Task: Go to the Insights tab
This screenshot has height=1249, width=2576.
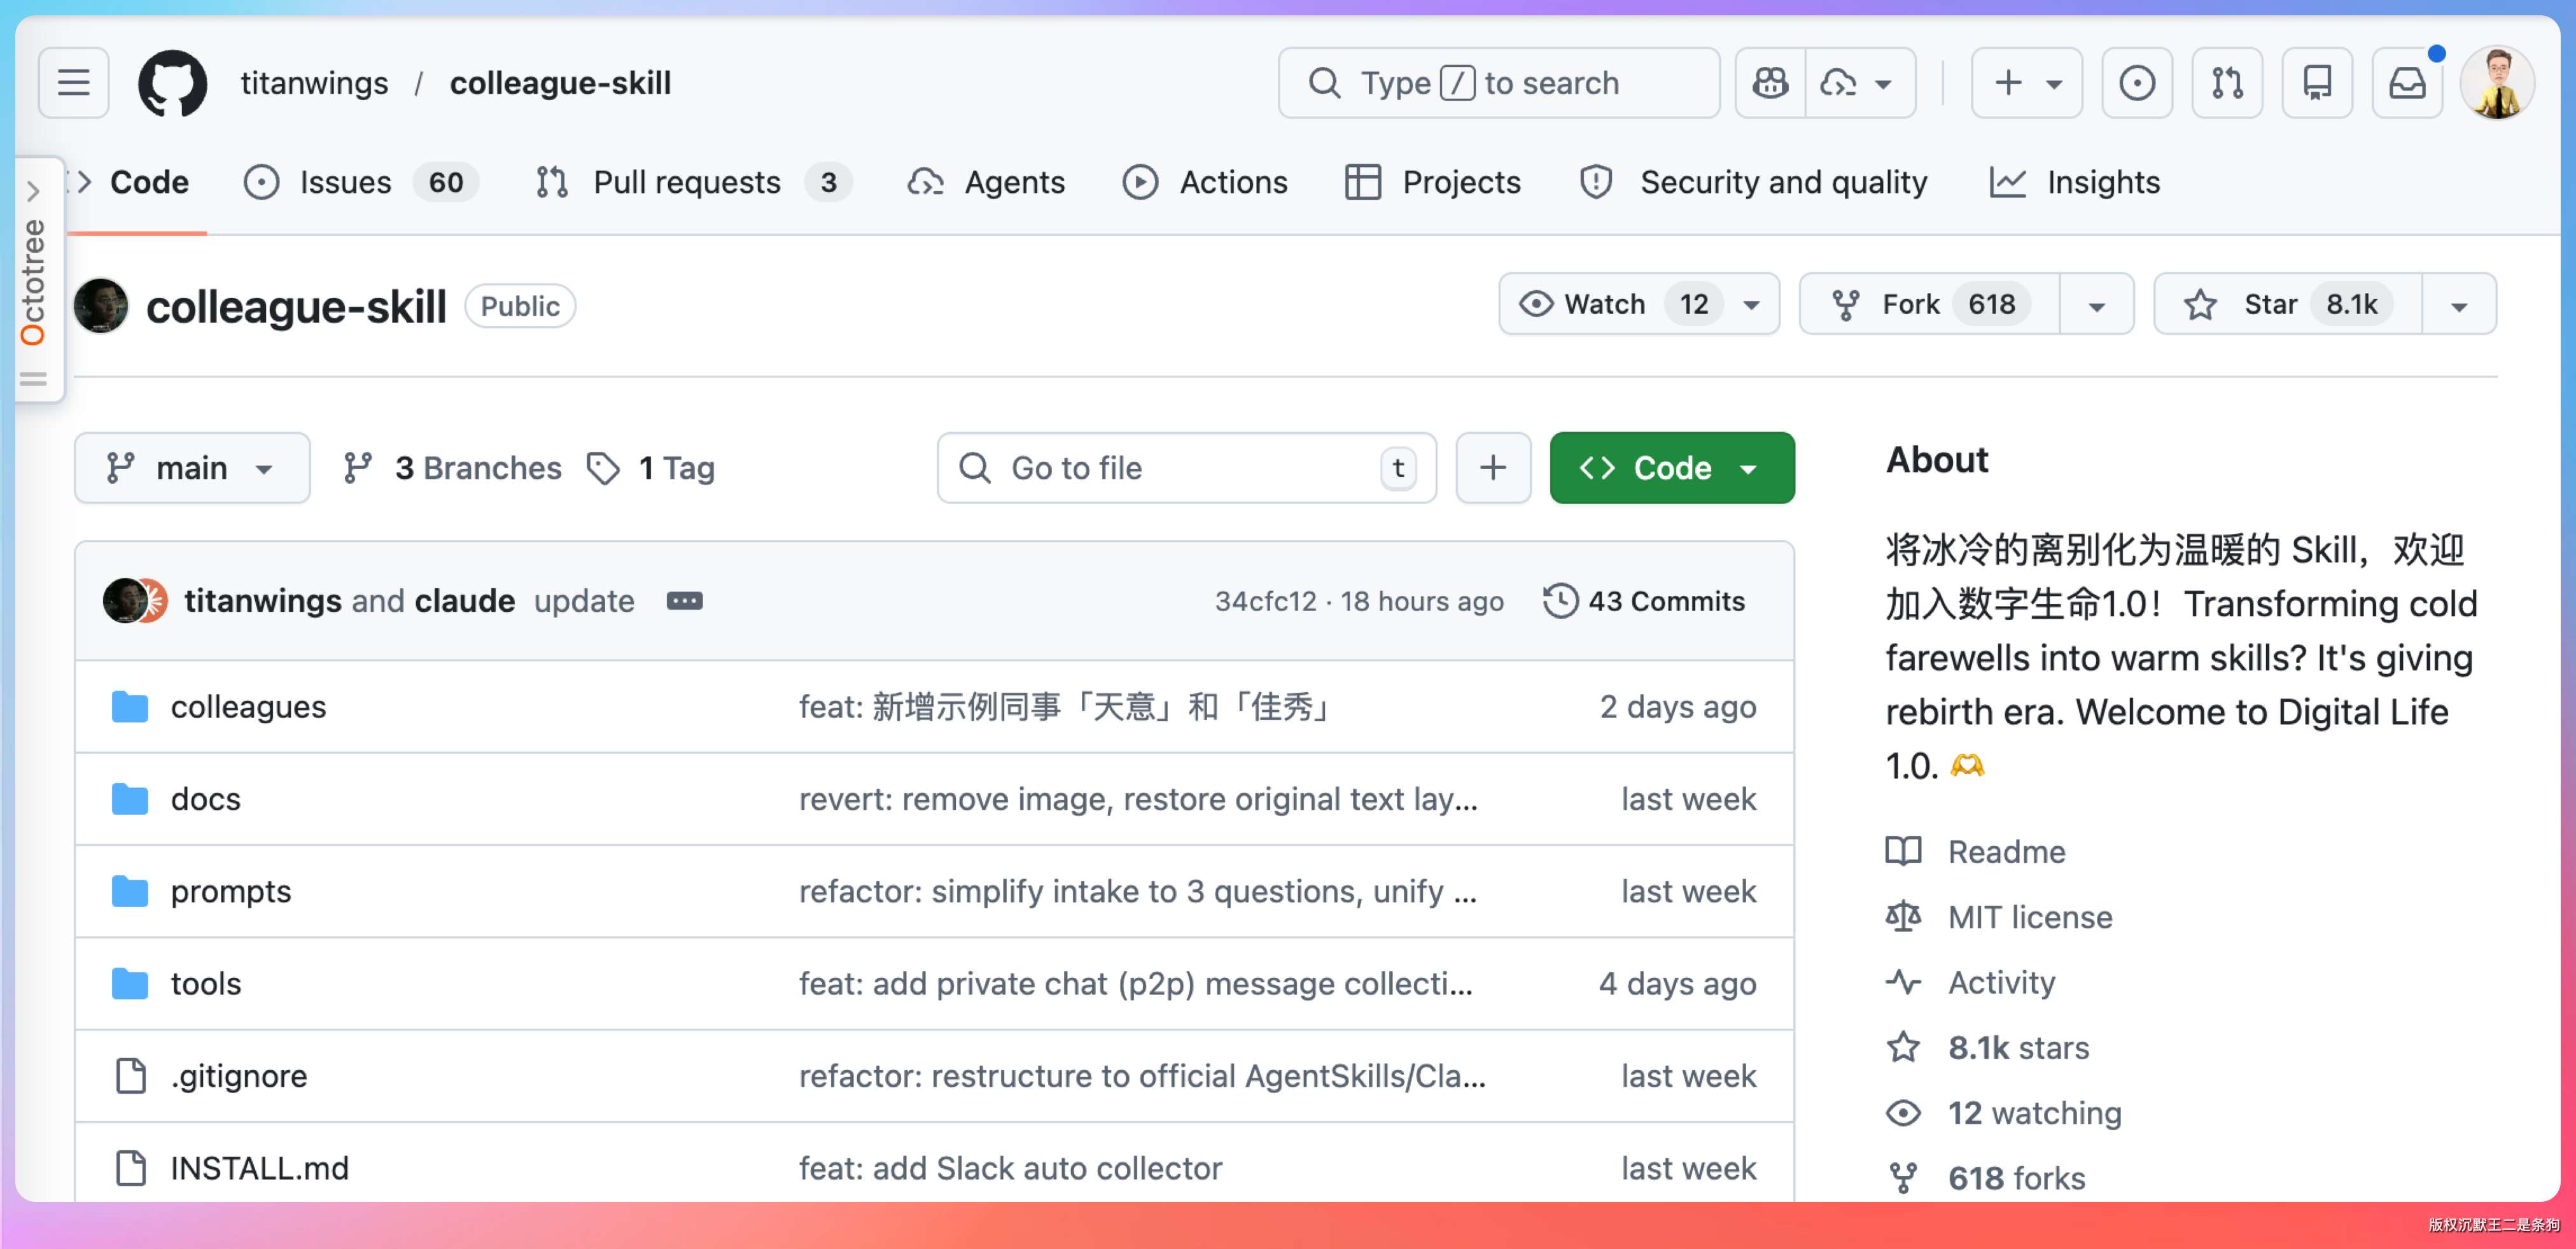Action: coord(2102,182)
